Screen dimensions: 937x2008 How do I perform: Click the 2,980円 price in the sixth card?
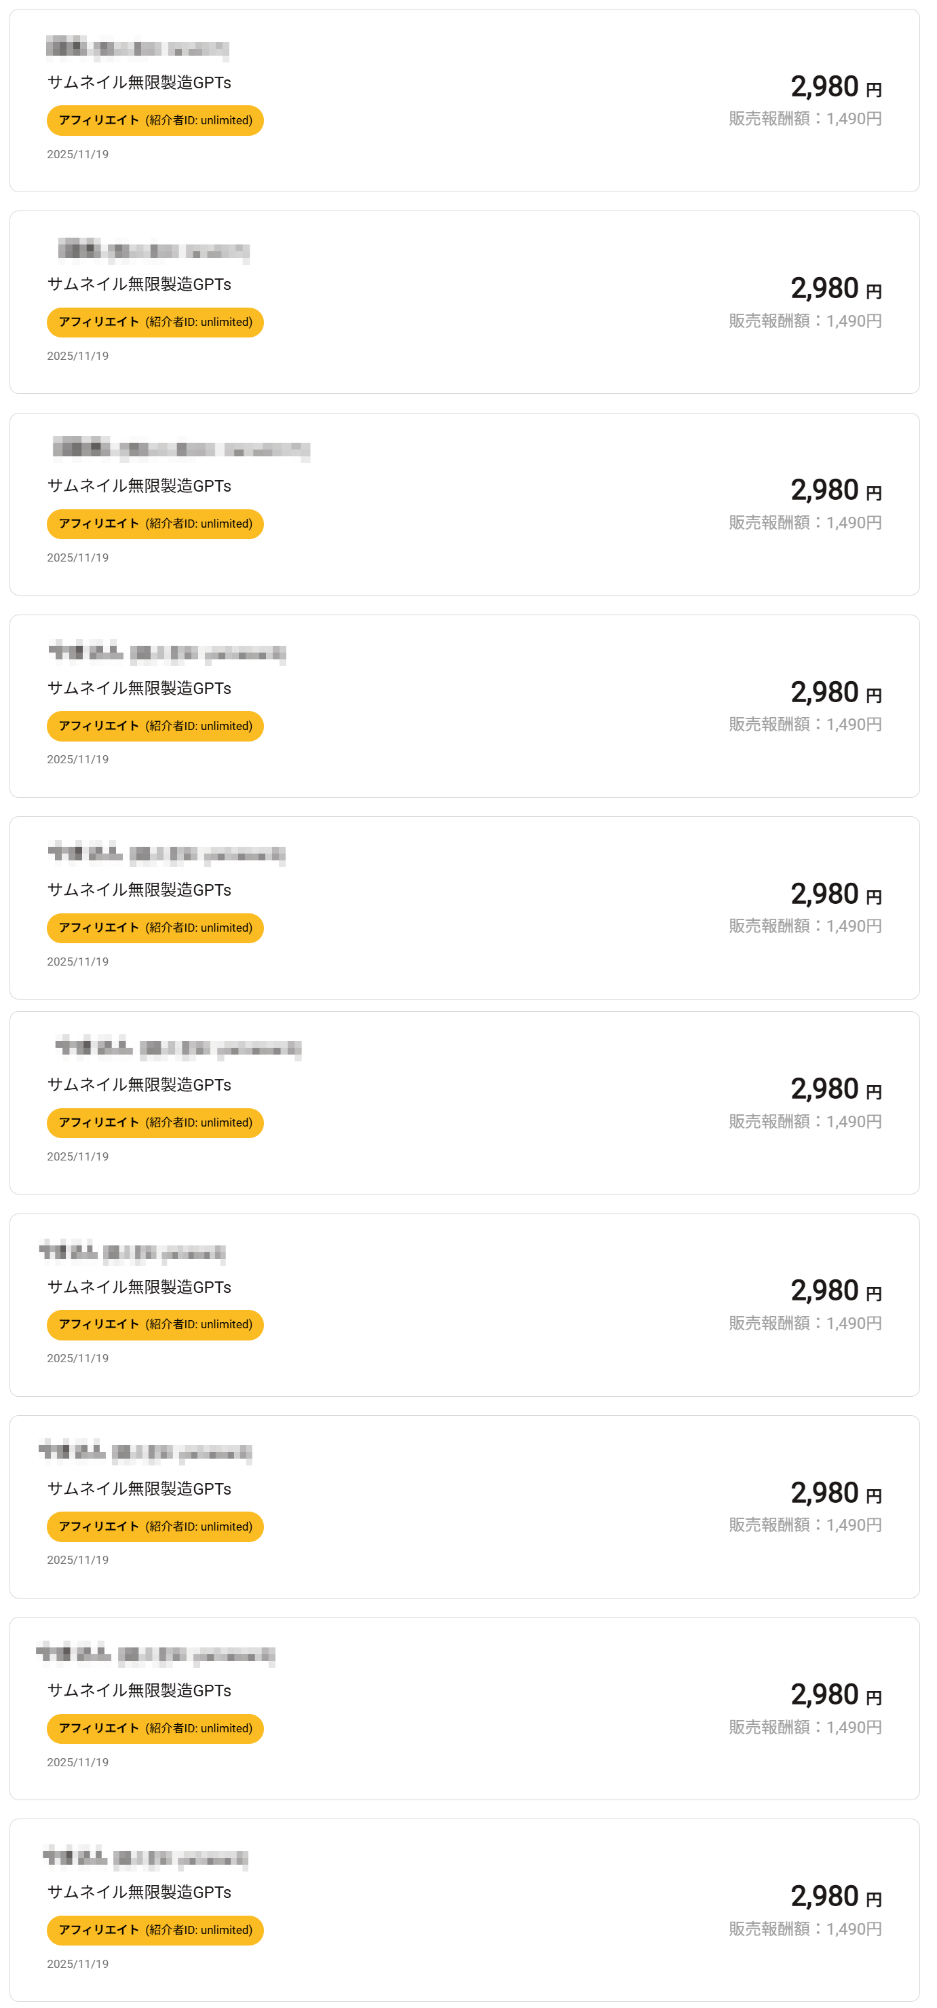(x=835, y=1089)
